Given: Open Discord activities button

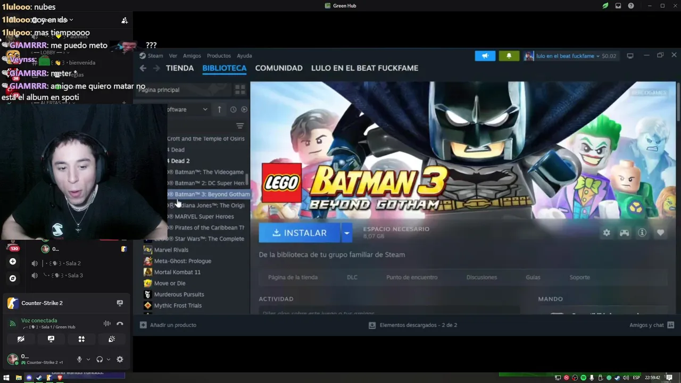Looking at the screenshot, I should [81, 339].
